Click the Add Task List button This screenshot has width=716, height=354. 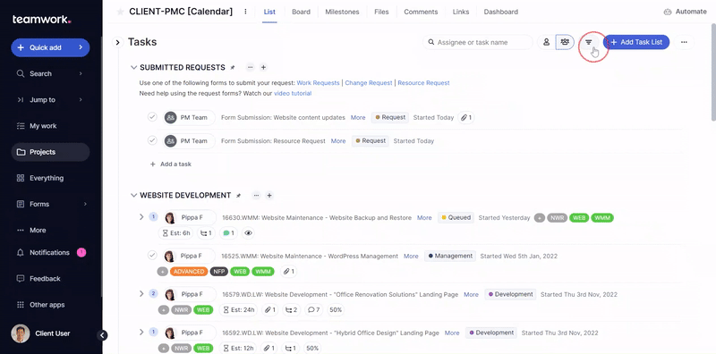(636, 42)
